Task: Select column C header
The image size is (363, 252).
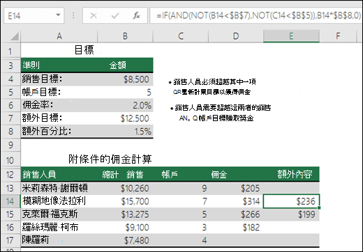Action: click(181, 36)
